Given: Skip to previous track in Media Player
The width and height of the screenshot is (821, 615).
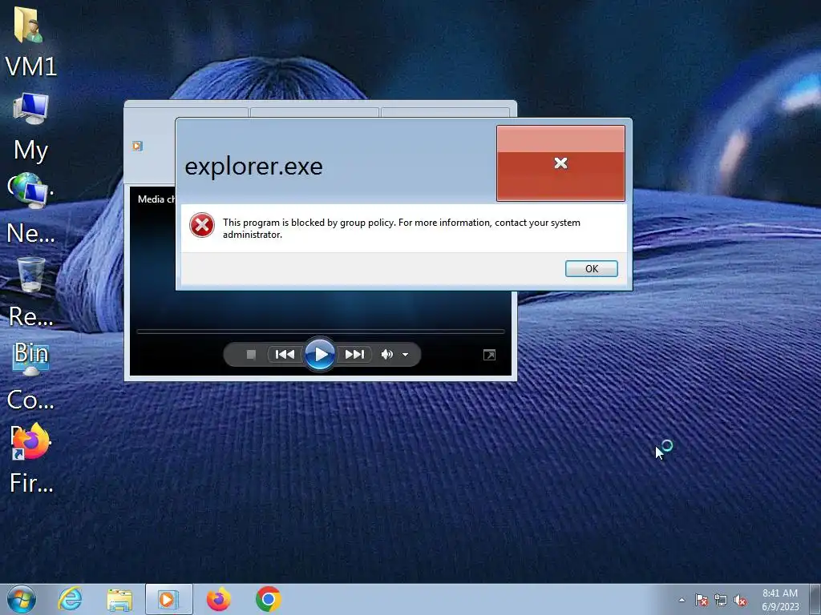Looking at the screenshot, I should 285,355.
